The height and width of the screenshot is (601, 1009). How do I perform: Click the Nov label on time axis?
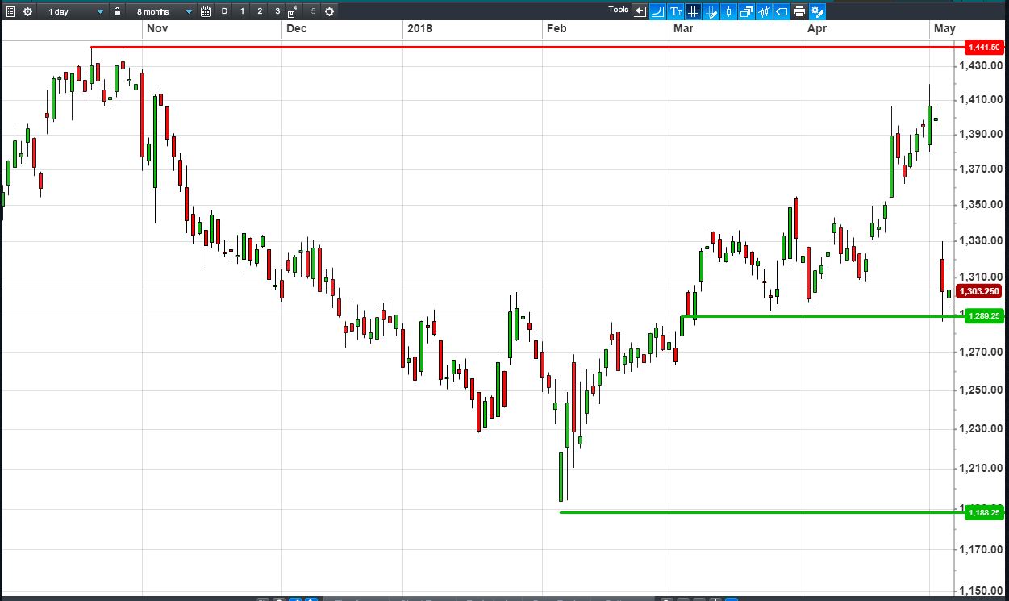click(156, 28)
